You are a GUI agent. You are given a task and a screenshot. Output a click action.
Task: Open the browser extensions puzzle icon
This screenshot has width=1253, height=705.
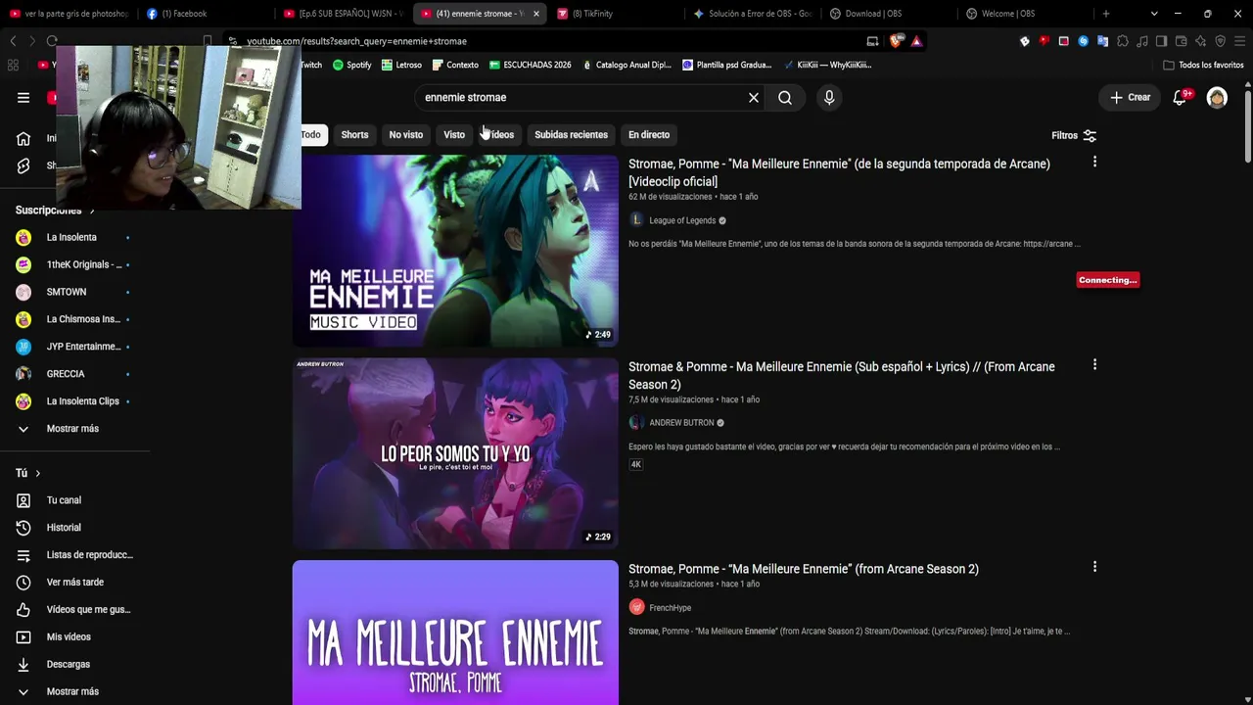pyautogui.click(x=1123, y=41)
